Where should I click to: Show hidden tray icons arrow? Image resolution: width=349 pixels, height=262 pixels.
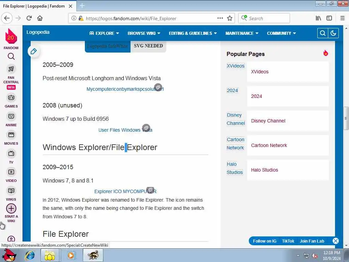pos(298,256)
